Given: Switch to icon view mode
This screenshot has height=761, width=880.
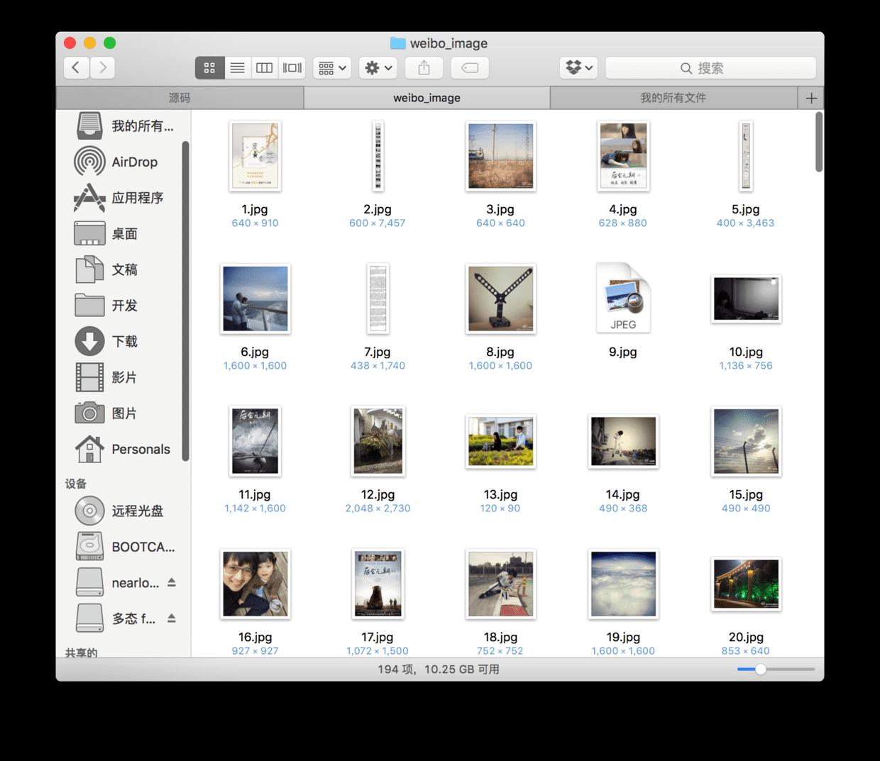Looking at the screenshot, I should [x=209, y=68].
